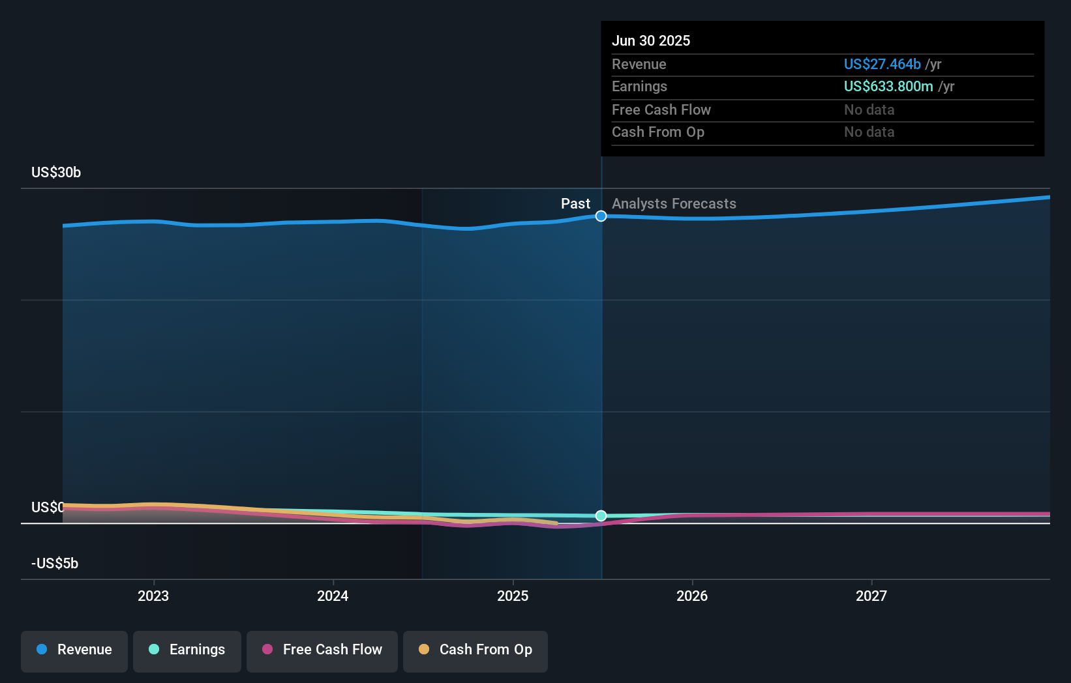
Task: Click the 2025 x-axis label
Action: point(513,596)
